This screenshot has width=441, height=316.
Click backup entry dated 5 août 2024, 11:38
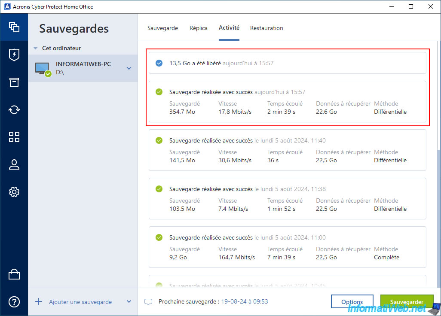288,199
